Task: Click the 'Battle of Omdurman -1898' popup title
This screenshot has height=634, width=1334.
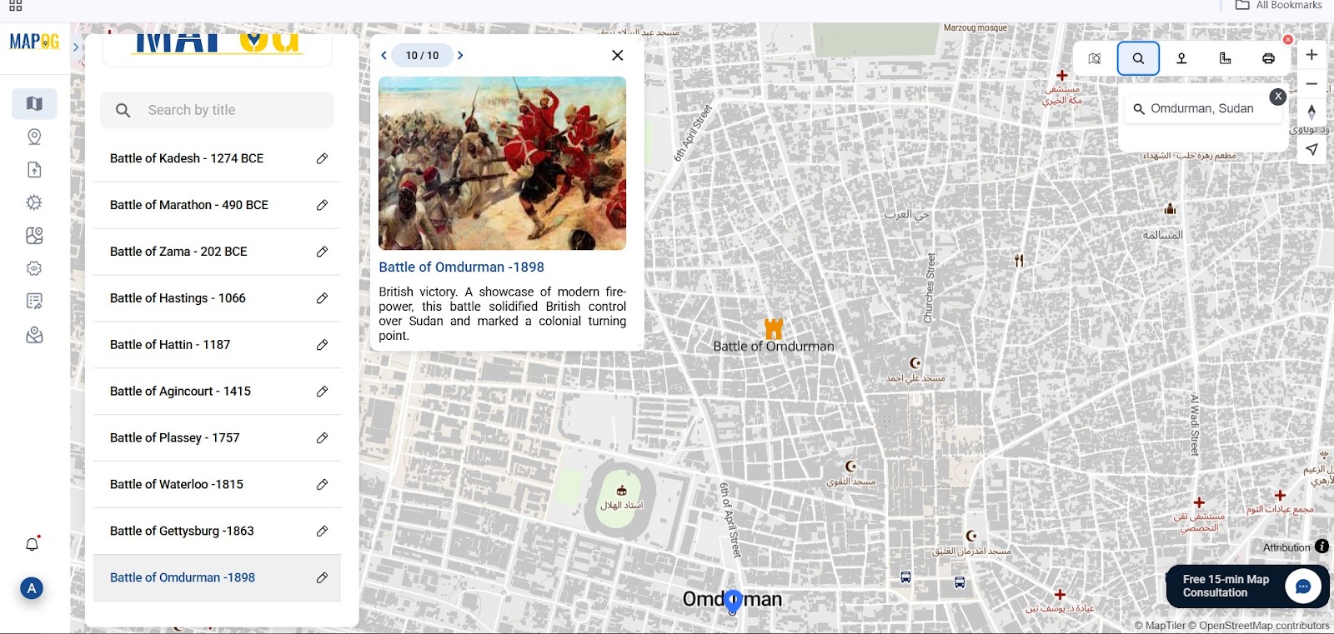Action: click(461, 267)
